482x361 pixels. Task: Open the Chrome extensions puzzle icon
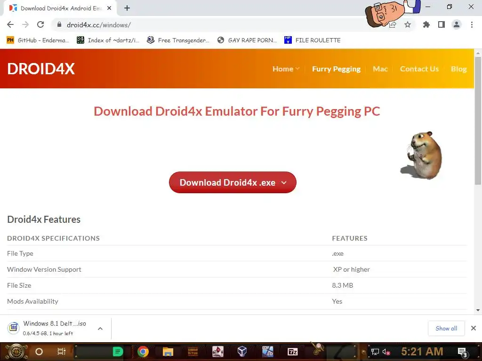tap(426, 24)
